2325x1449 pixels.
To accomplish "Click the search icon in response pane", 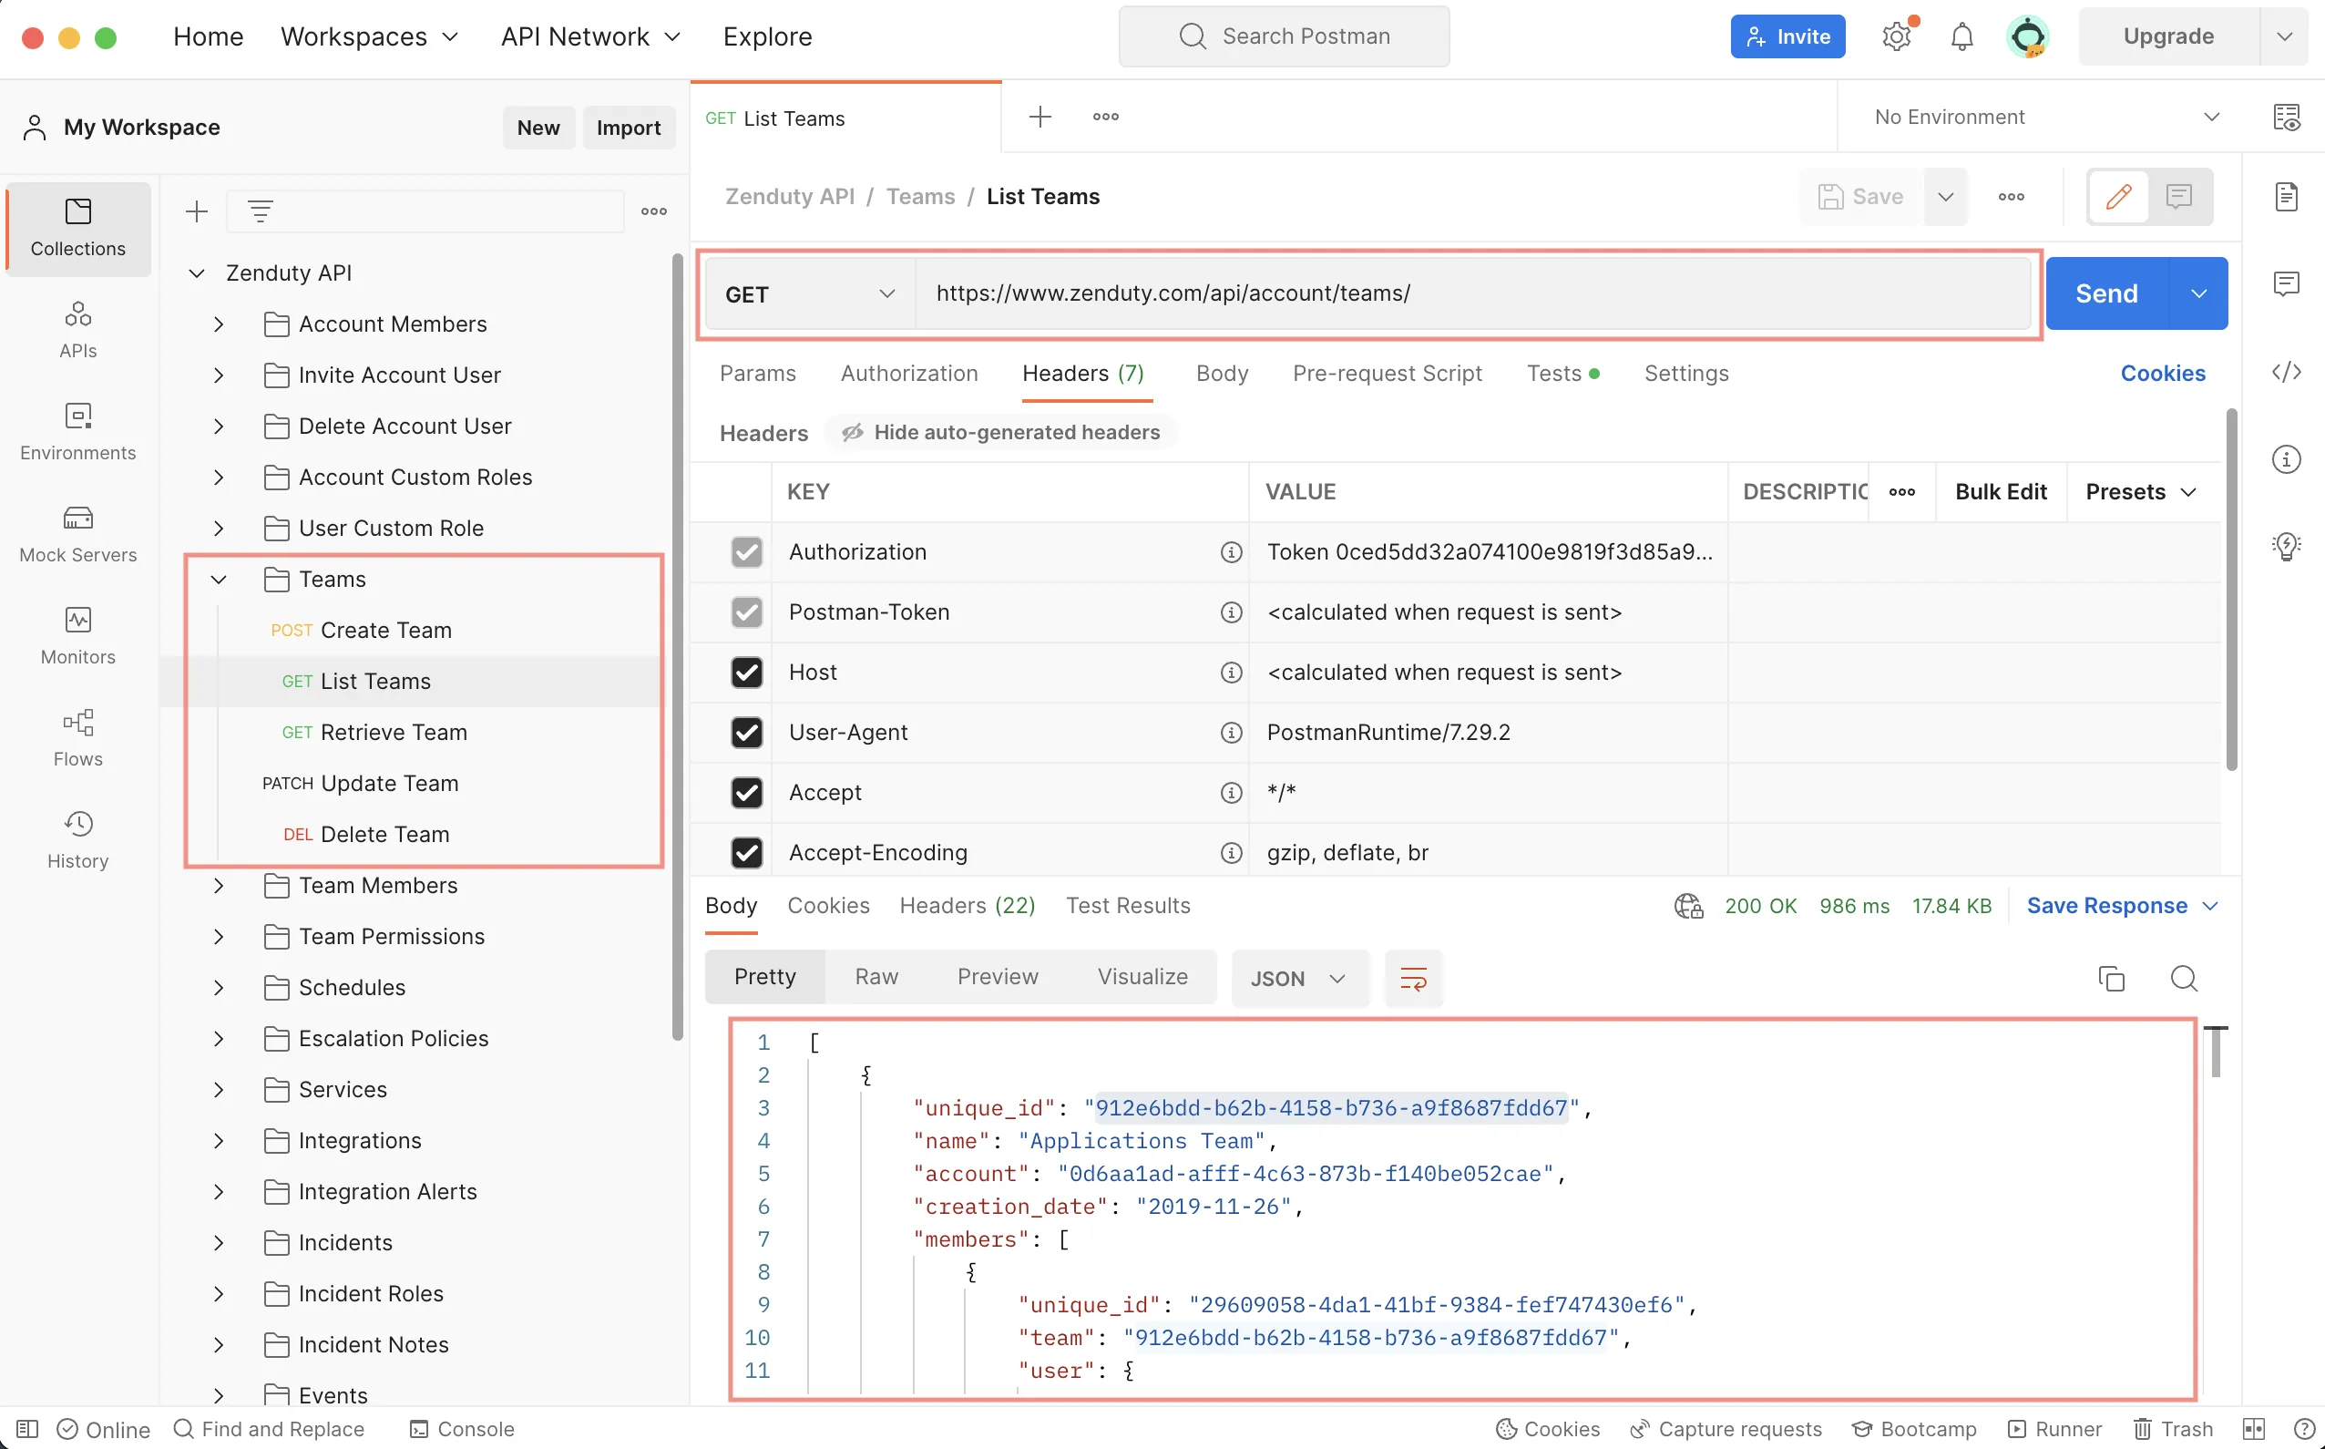I will pyautogui.click(x=2183, y=978).
